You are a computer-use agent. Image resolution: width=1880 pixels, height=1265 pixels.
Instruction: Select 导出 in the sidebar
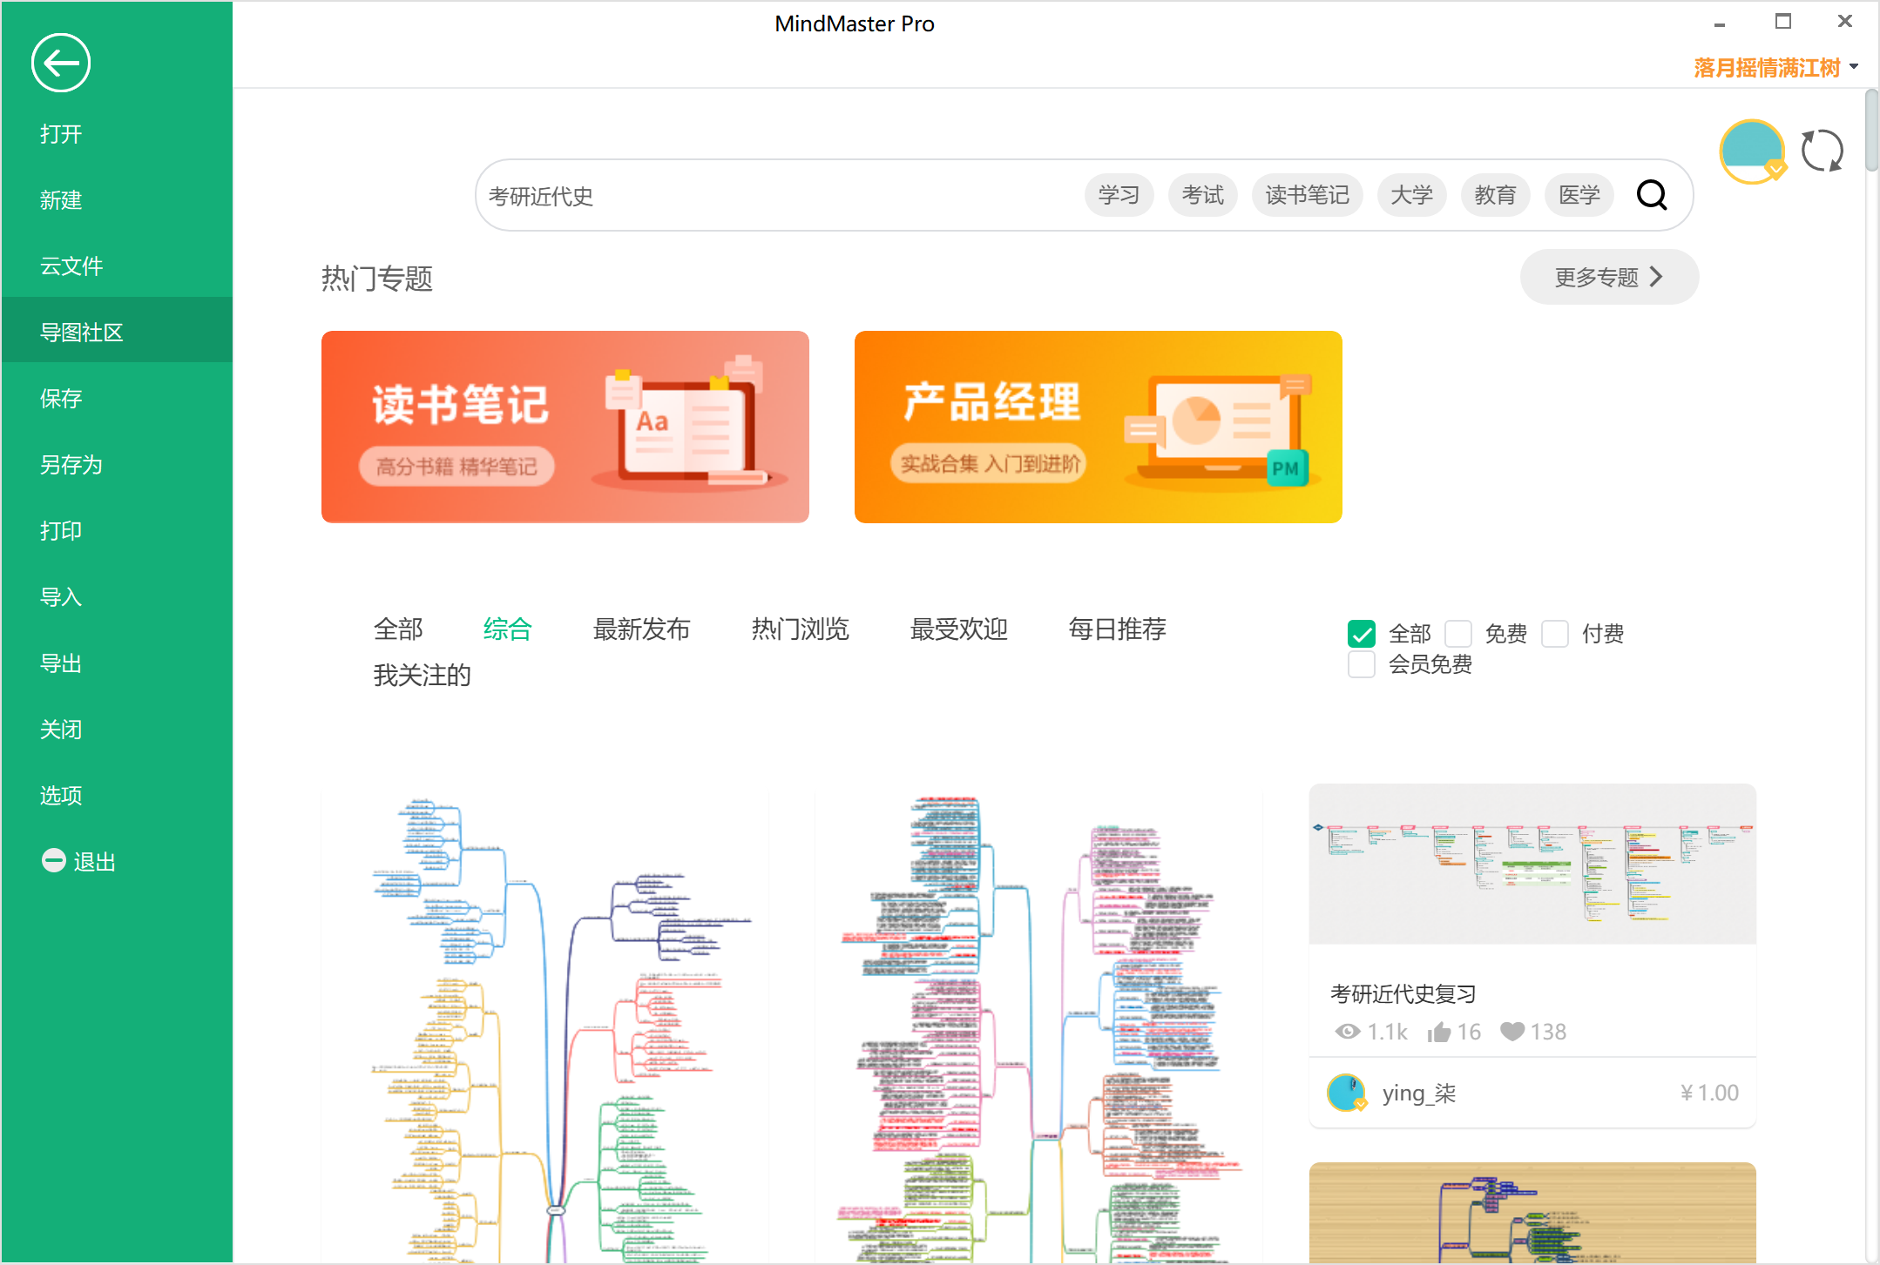(x=117, y=663)
